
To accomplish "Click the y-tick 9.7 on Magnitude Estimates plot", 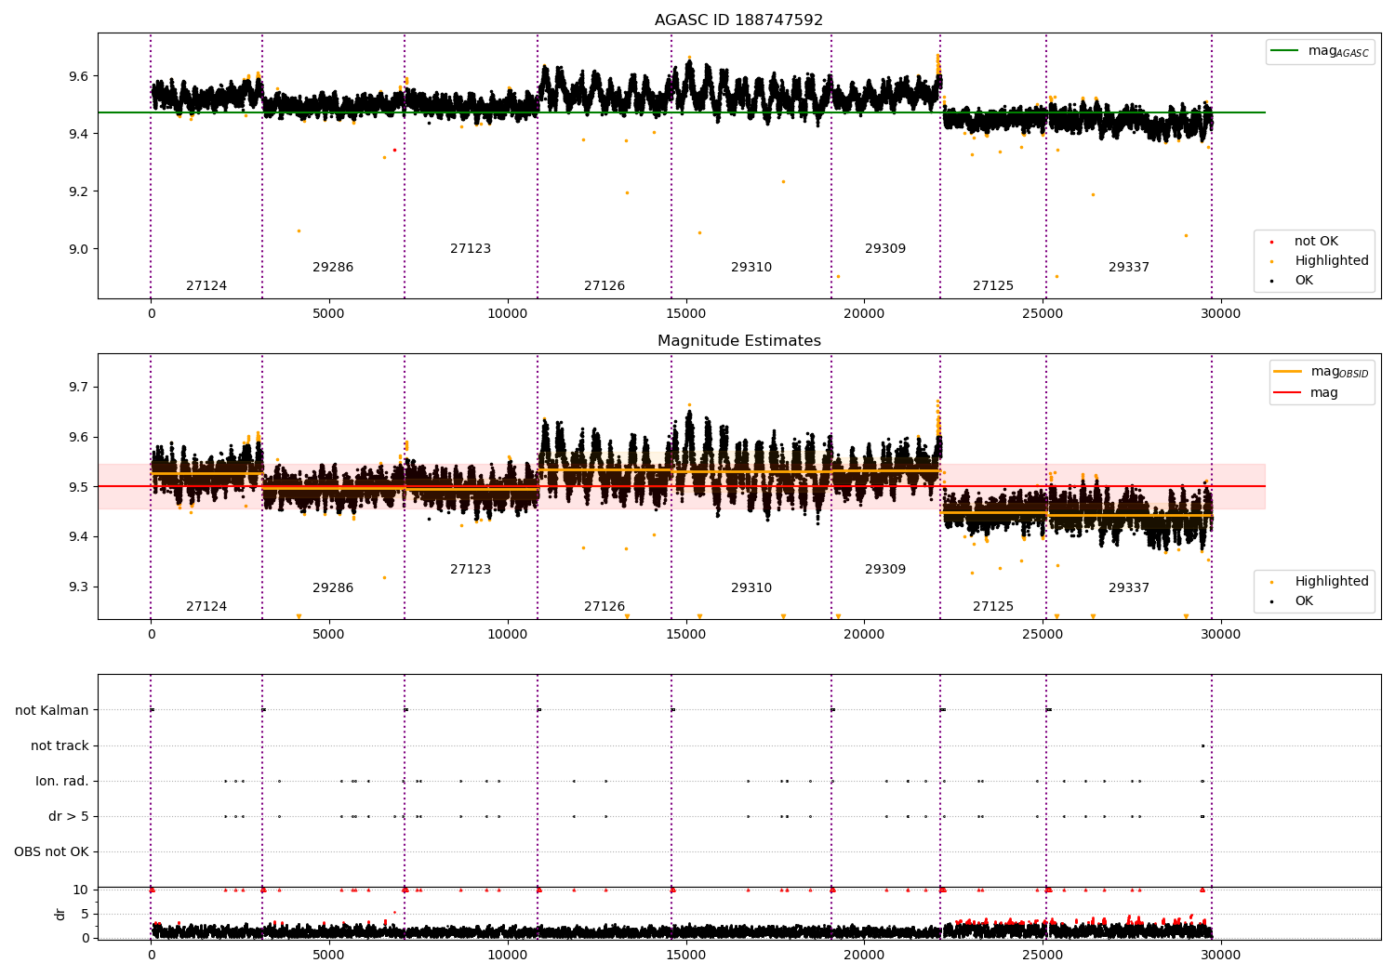I will [79, 387].
